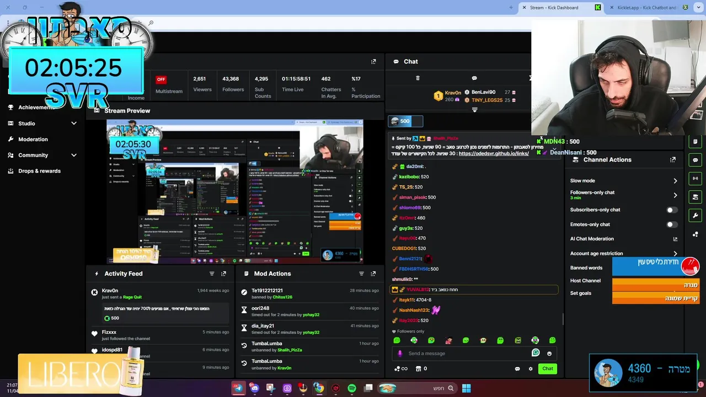The image size is (706, 397).
Task: Click the purple microphone icon in message box
Action: (400, 353)
